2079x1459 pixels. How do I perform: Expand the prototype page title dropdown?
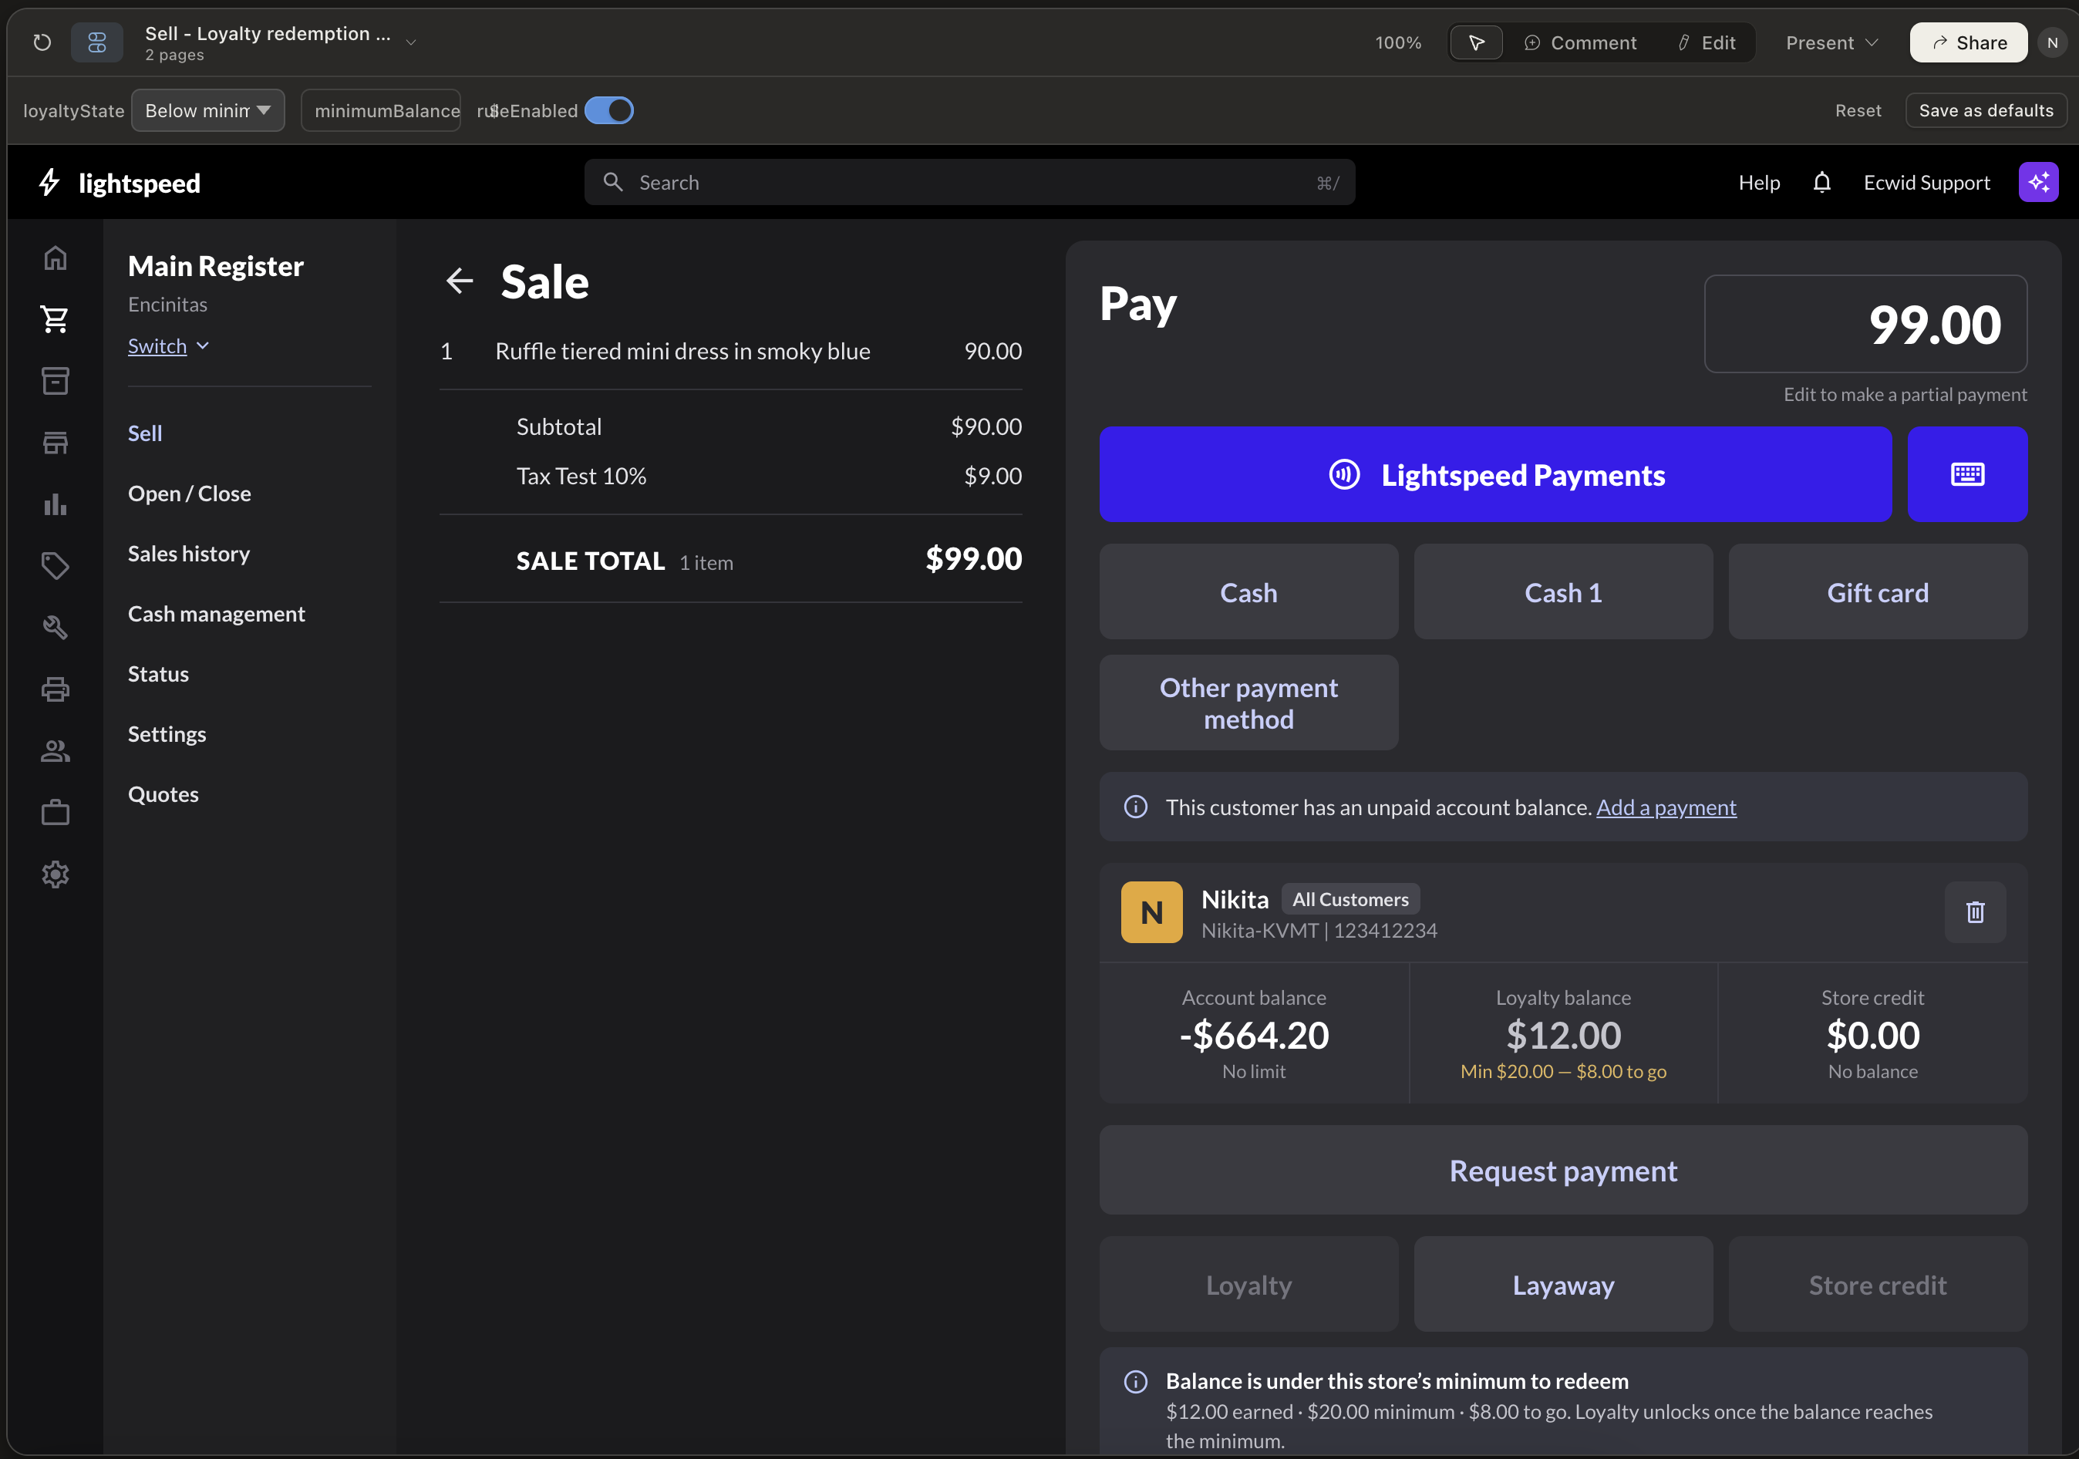pyautogui.click(x=411, y=42)
